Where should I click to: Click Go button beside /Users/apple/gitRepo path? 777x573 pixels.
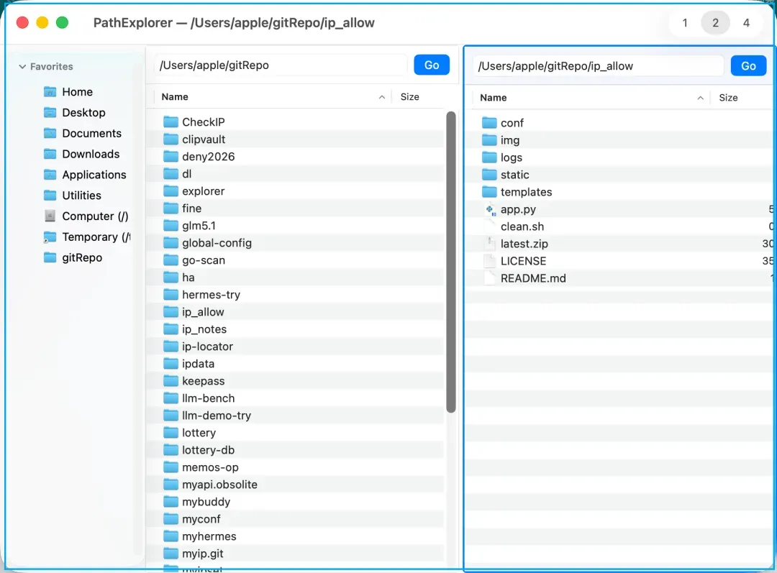(x=432, y=65)
